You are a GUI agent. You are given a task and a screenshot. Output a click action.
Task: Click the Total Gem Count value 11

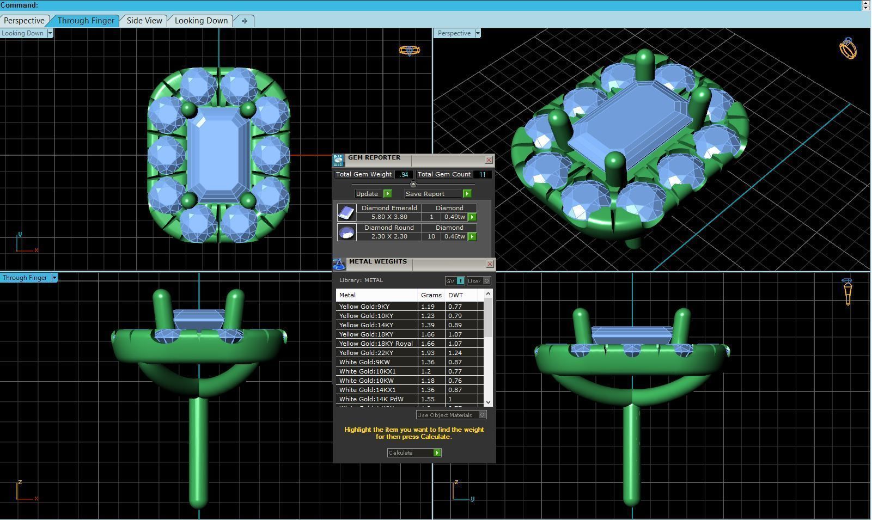[482, 175]
